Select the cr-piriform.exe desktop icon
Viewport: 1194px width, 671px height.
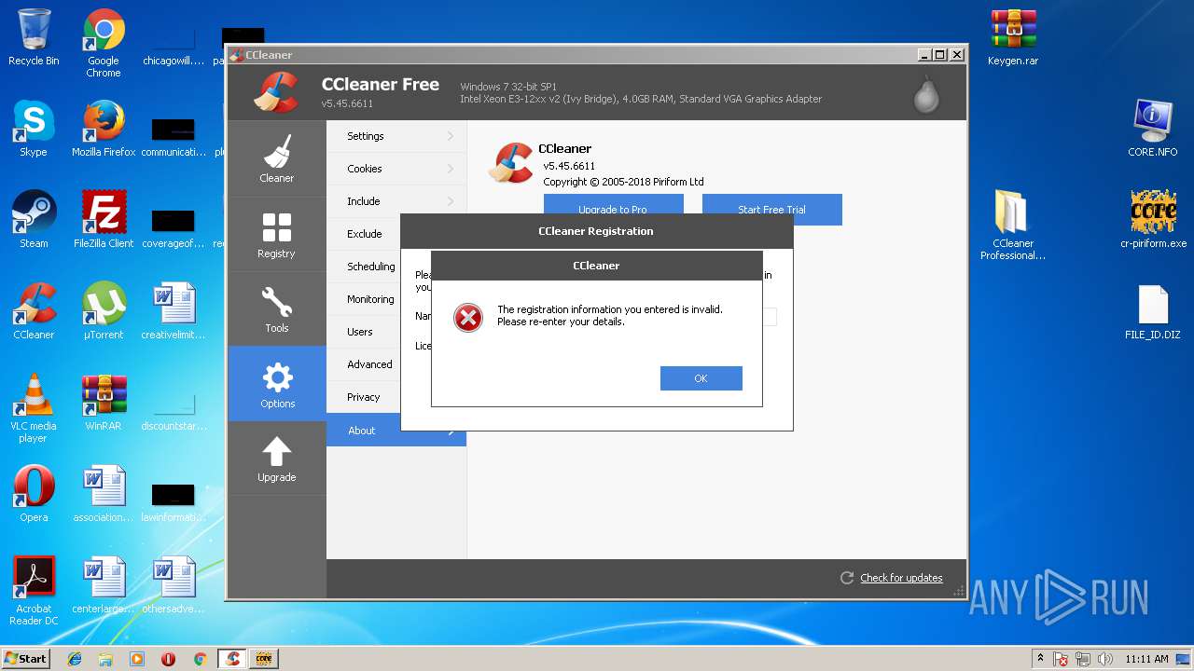point(1153,220)
